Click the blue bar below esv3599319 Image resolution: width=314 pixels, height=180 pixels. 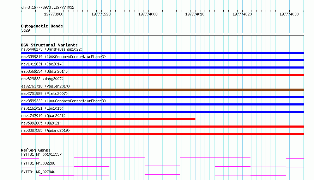pyautogui.click(x=162, y=60)
